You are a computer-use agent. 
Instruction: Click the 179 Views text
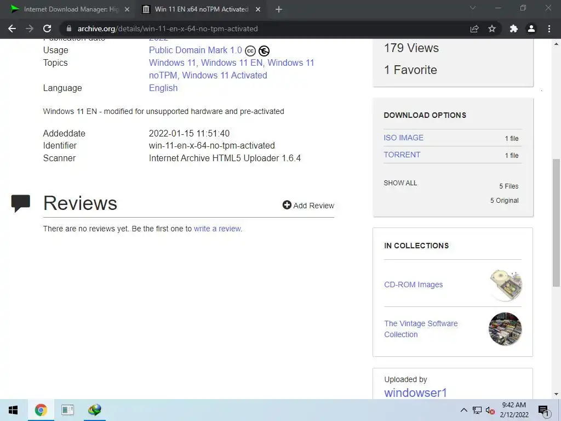(411, 48)
